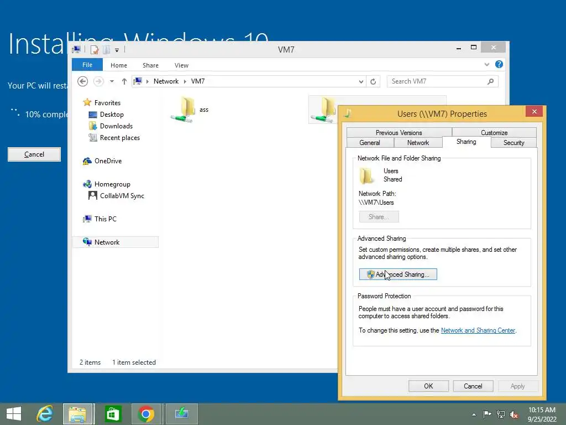Open the Home ribbon tab

[119, 65]
